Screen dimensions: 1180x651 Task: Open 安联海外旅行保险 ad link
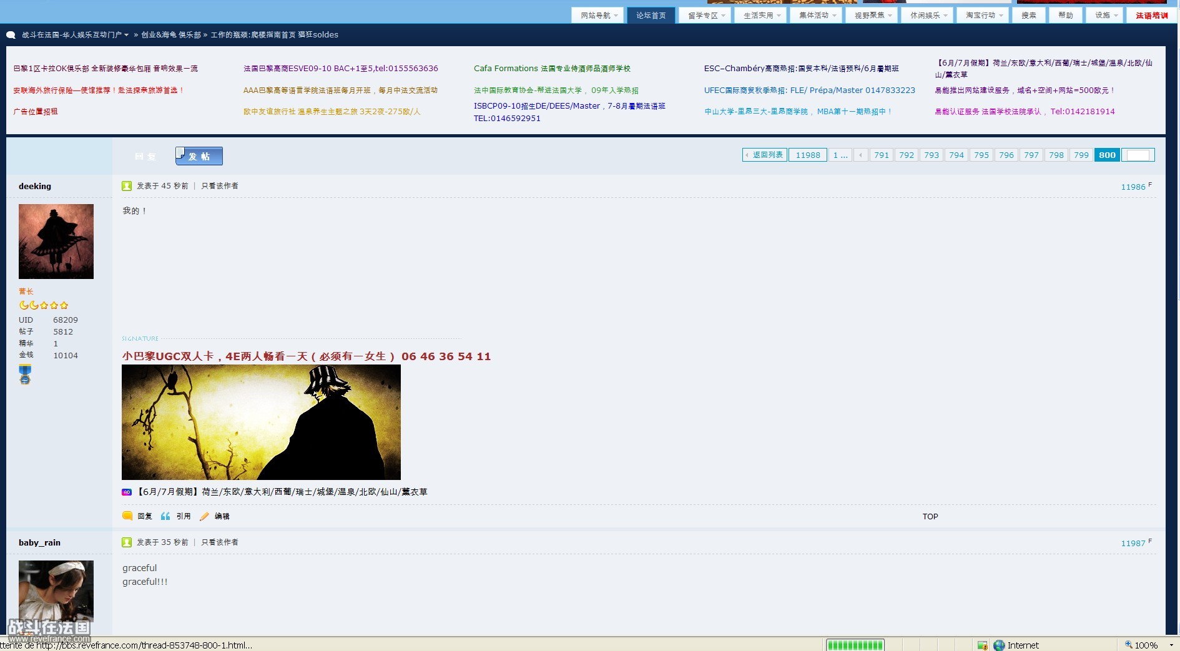click(99, 91)
